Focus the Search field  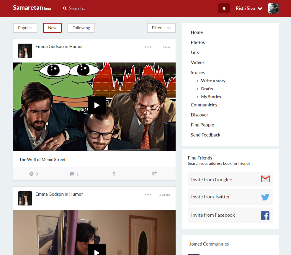77,8
